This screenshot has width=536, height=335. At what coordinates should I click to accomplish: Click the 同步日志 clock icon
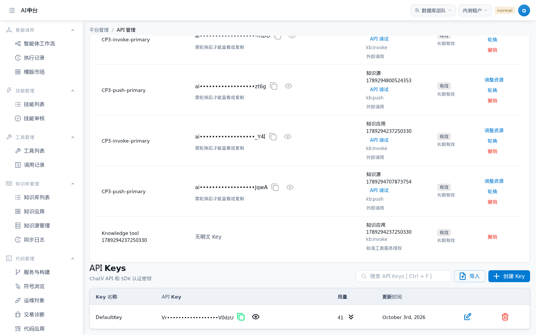point(18,240)
